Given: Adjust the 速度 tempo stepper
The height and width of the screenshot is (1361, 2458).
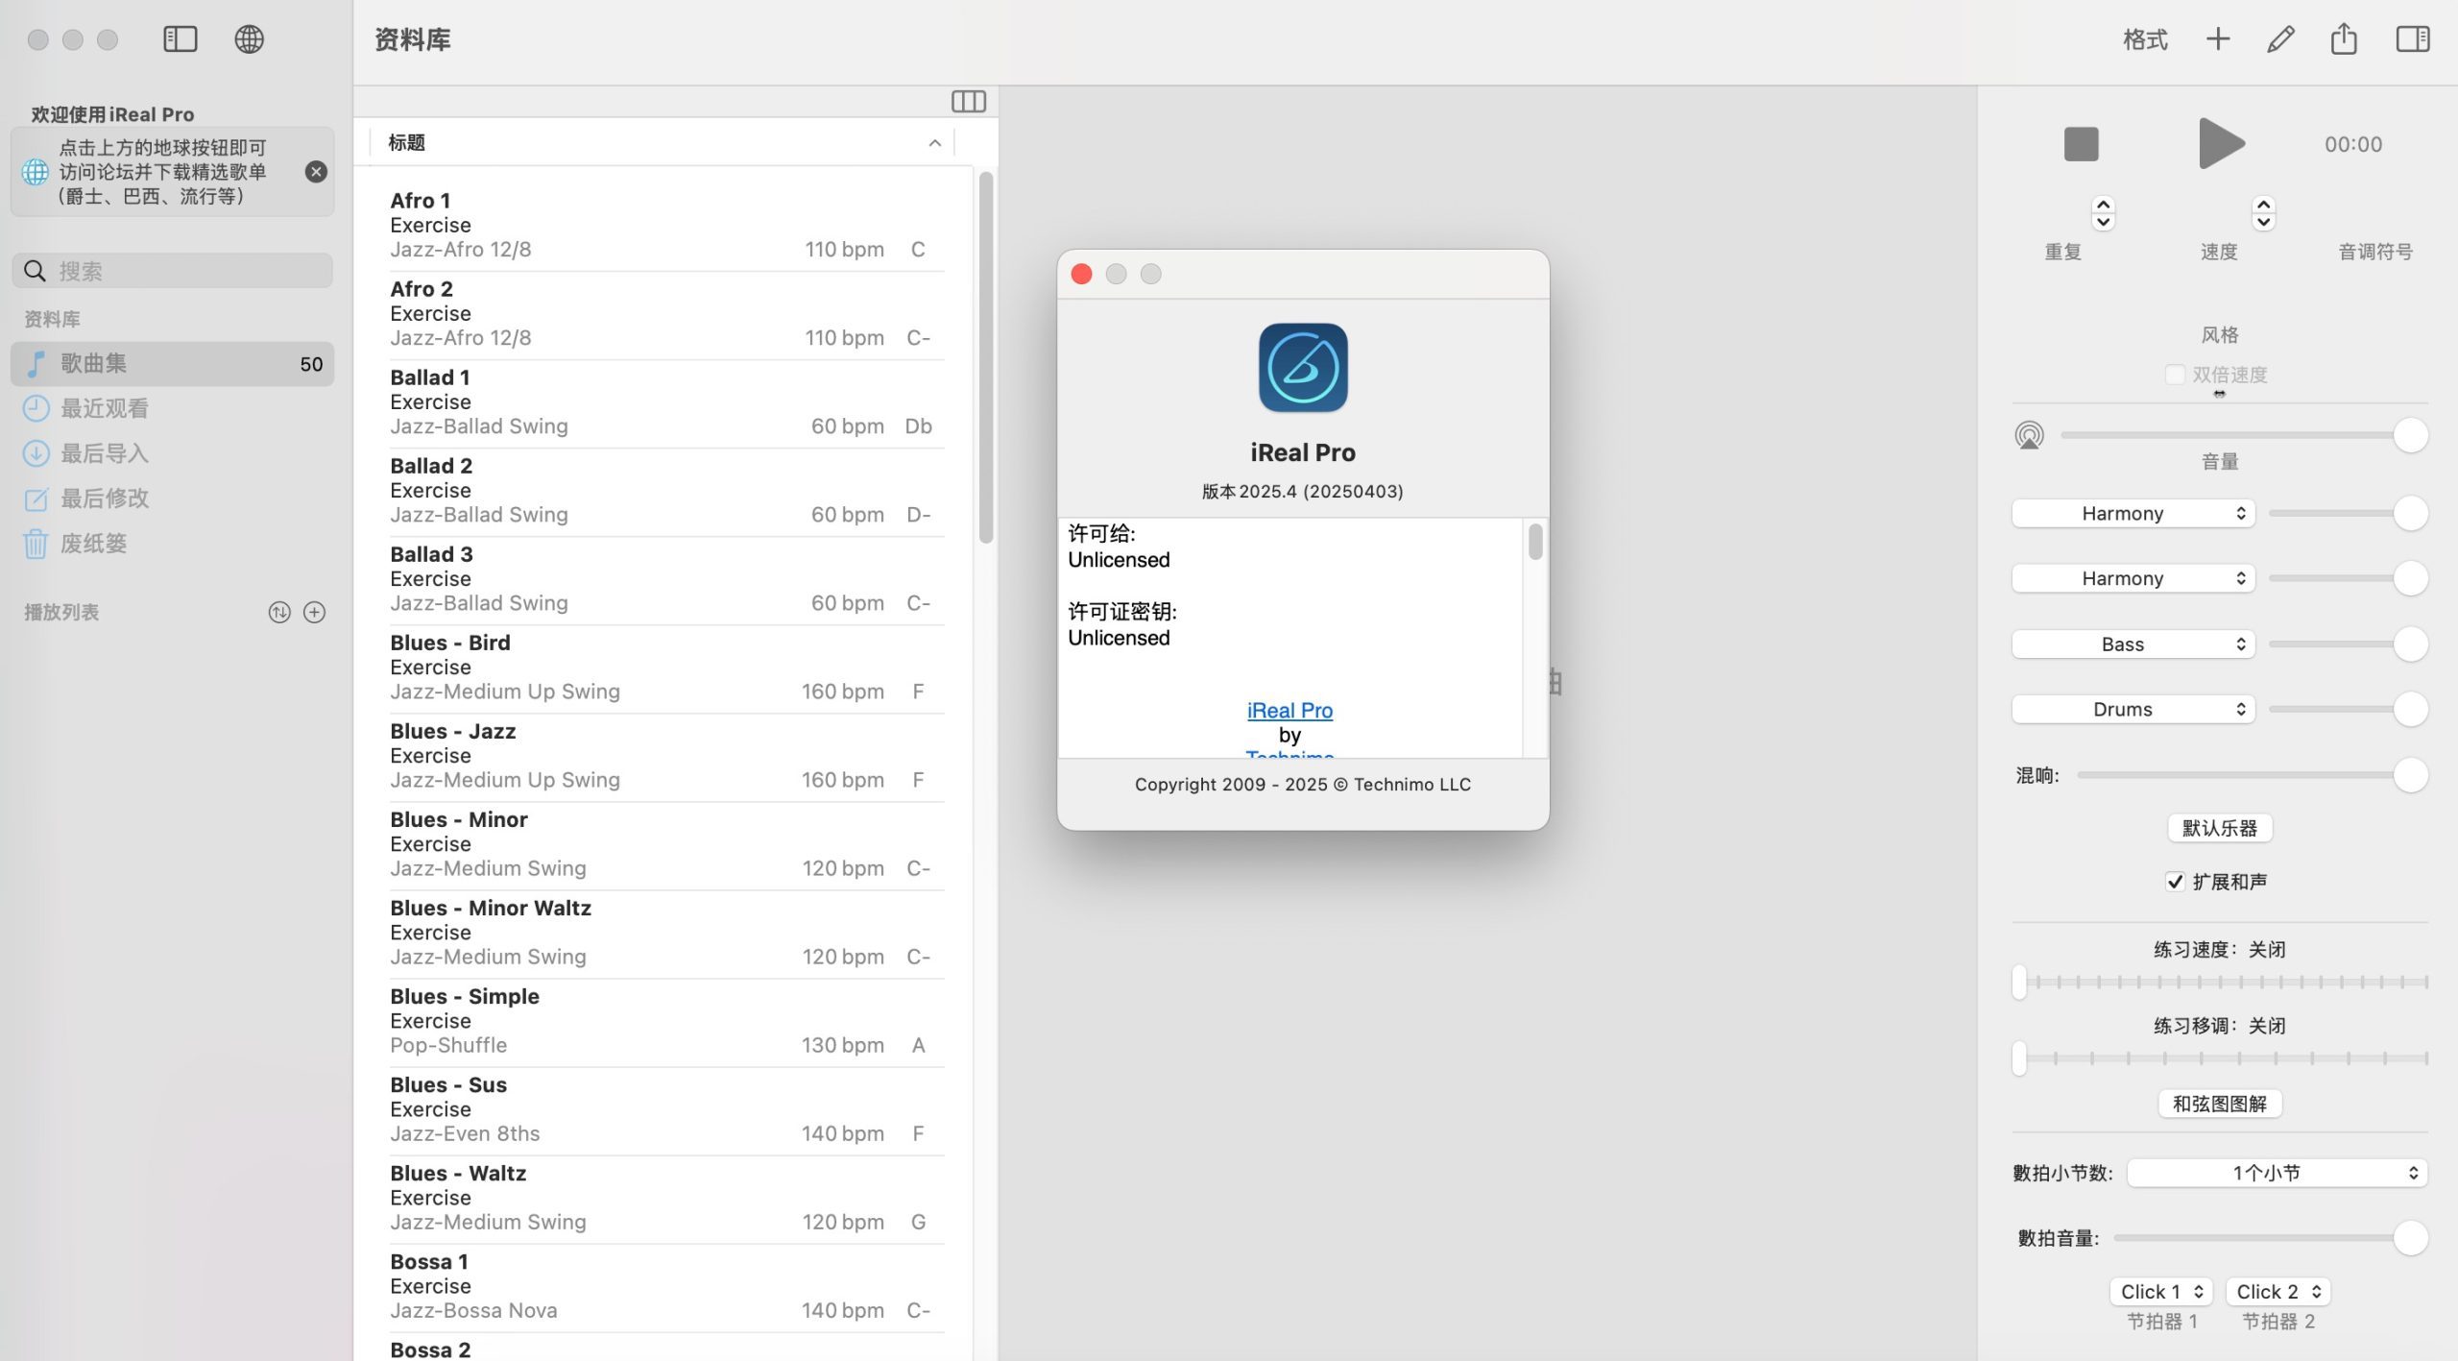Looking at the screenshot, I should click(2263, 214).
